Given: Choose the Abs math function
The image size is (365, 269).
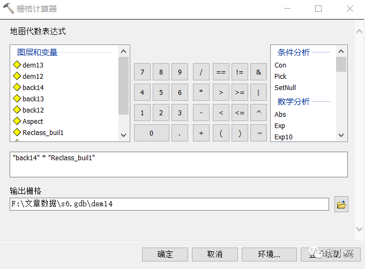Looking at the screenshot, I should click(x=280, y=115).
